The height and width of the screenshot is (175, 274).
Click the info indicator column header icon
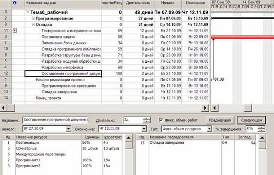(x=15, y=3)
